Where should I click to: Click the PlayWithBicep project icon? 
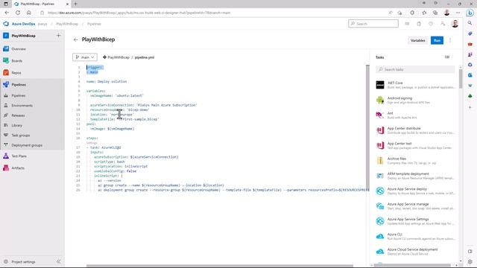(x=6, y=36)
